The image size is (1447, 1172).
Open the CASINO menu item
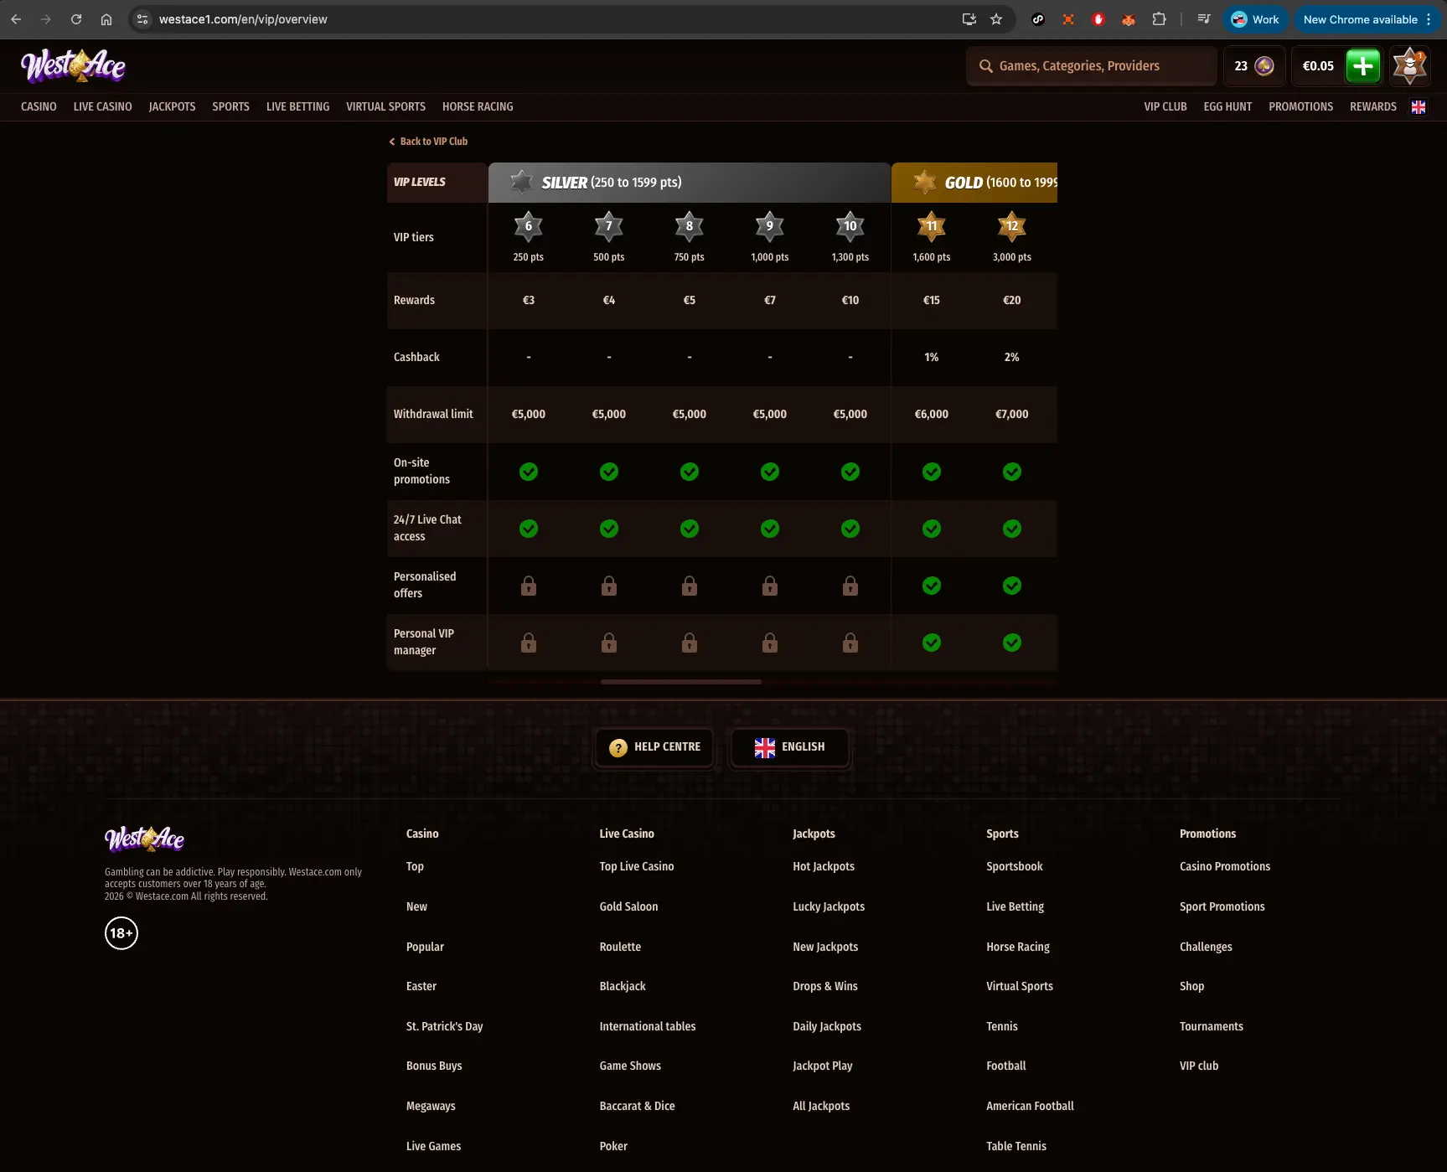tap(39, 106)
